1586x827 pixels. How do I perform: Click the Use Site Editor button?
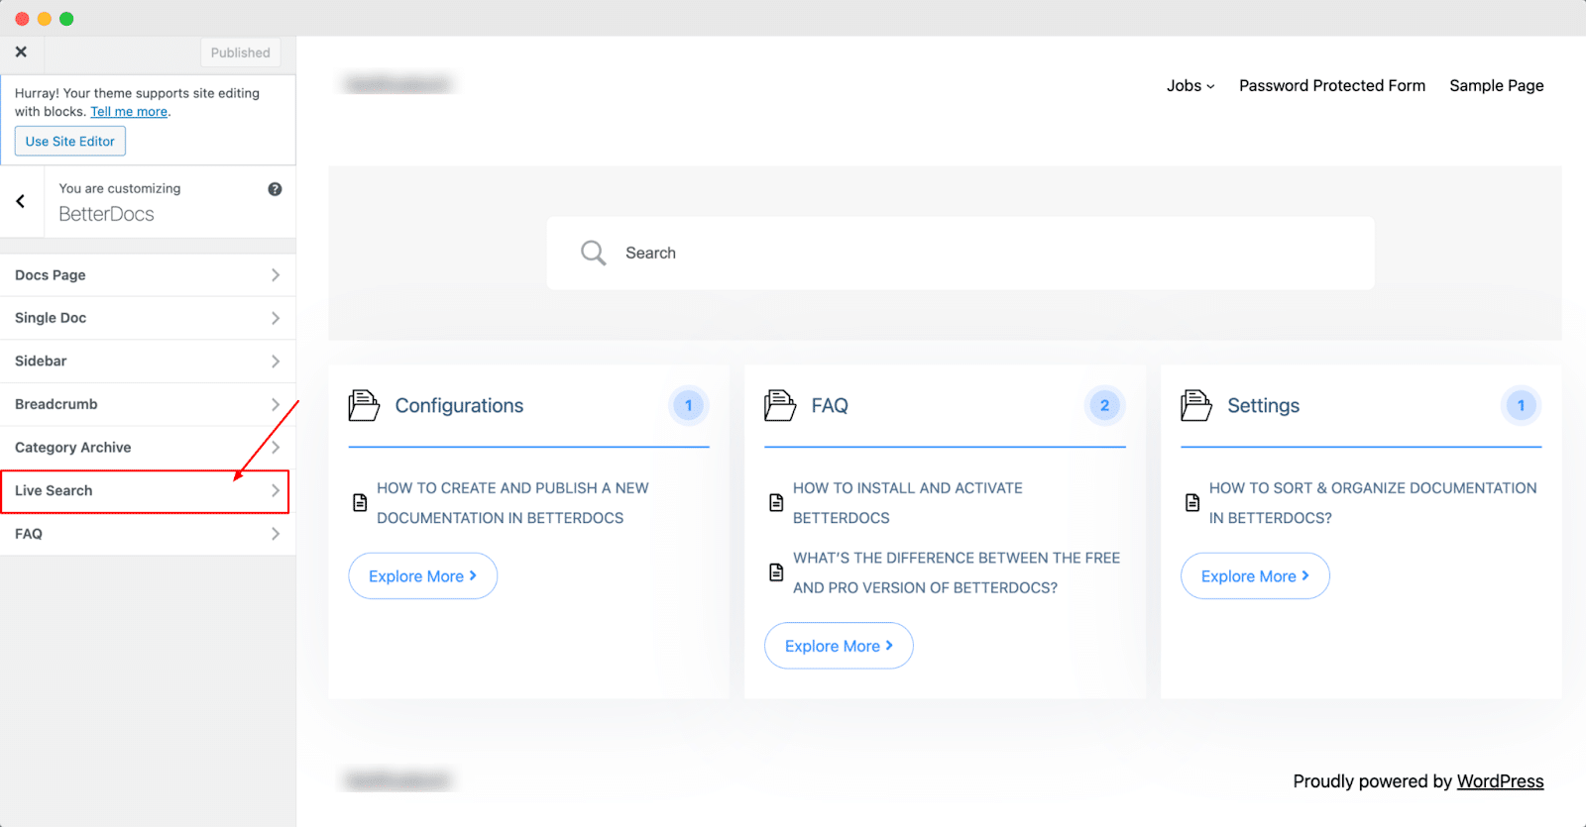pyautogui.click(x=69, y=141)
